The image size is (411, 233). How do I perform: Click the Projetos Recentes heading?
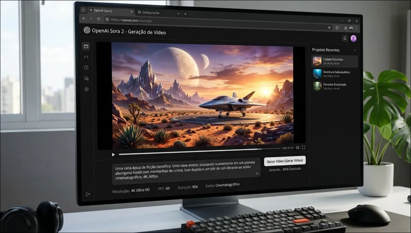[325, 50]
